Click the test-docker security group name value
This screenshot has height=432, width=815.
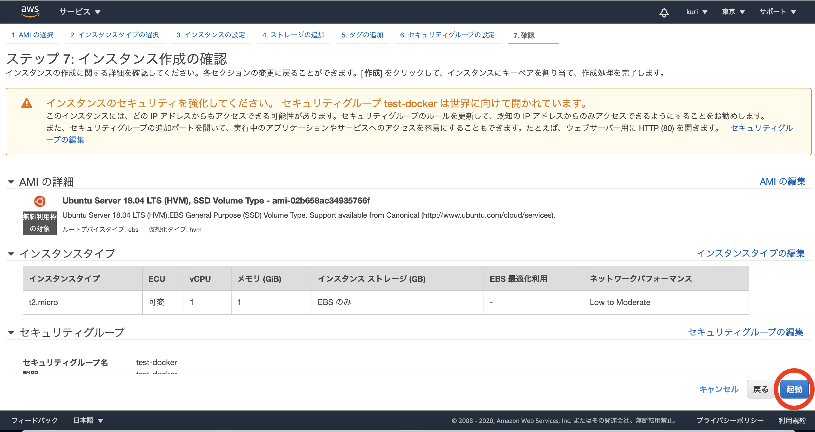(157, 363)
